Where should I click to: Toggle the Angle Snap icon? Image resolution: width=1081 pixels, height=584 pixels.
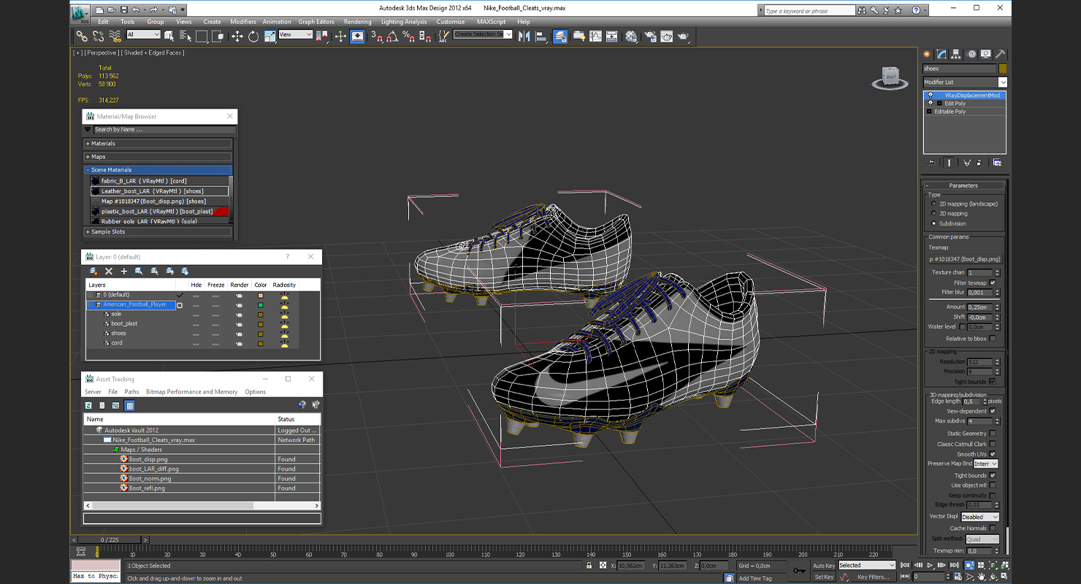tap(393, 36)
